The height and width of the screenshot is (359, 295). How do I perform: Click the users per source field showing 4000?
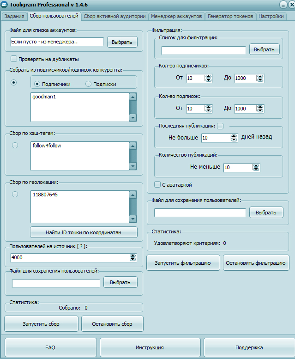[x=70, y=257]
